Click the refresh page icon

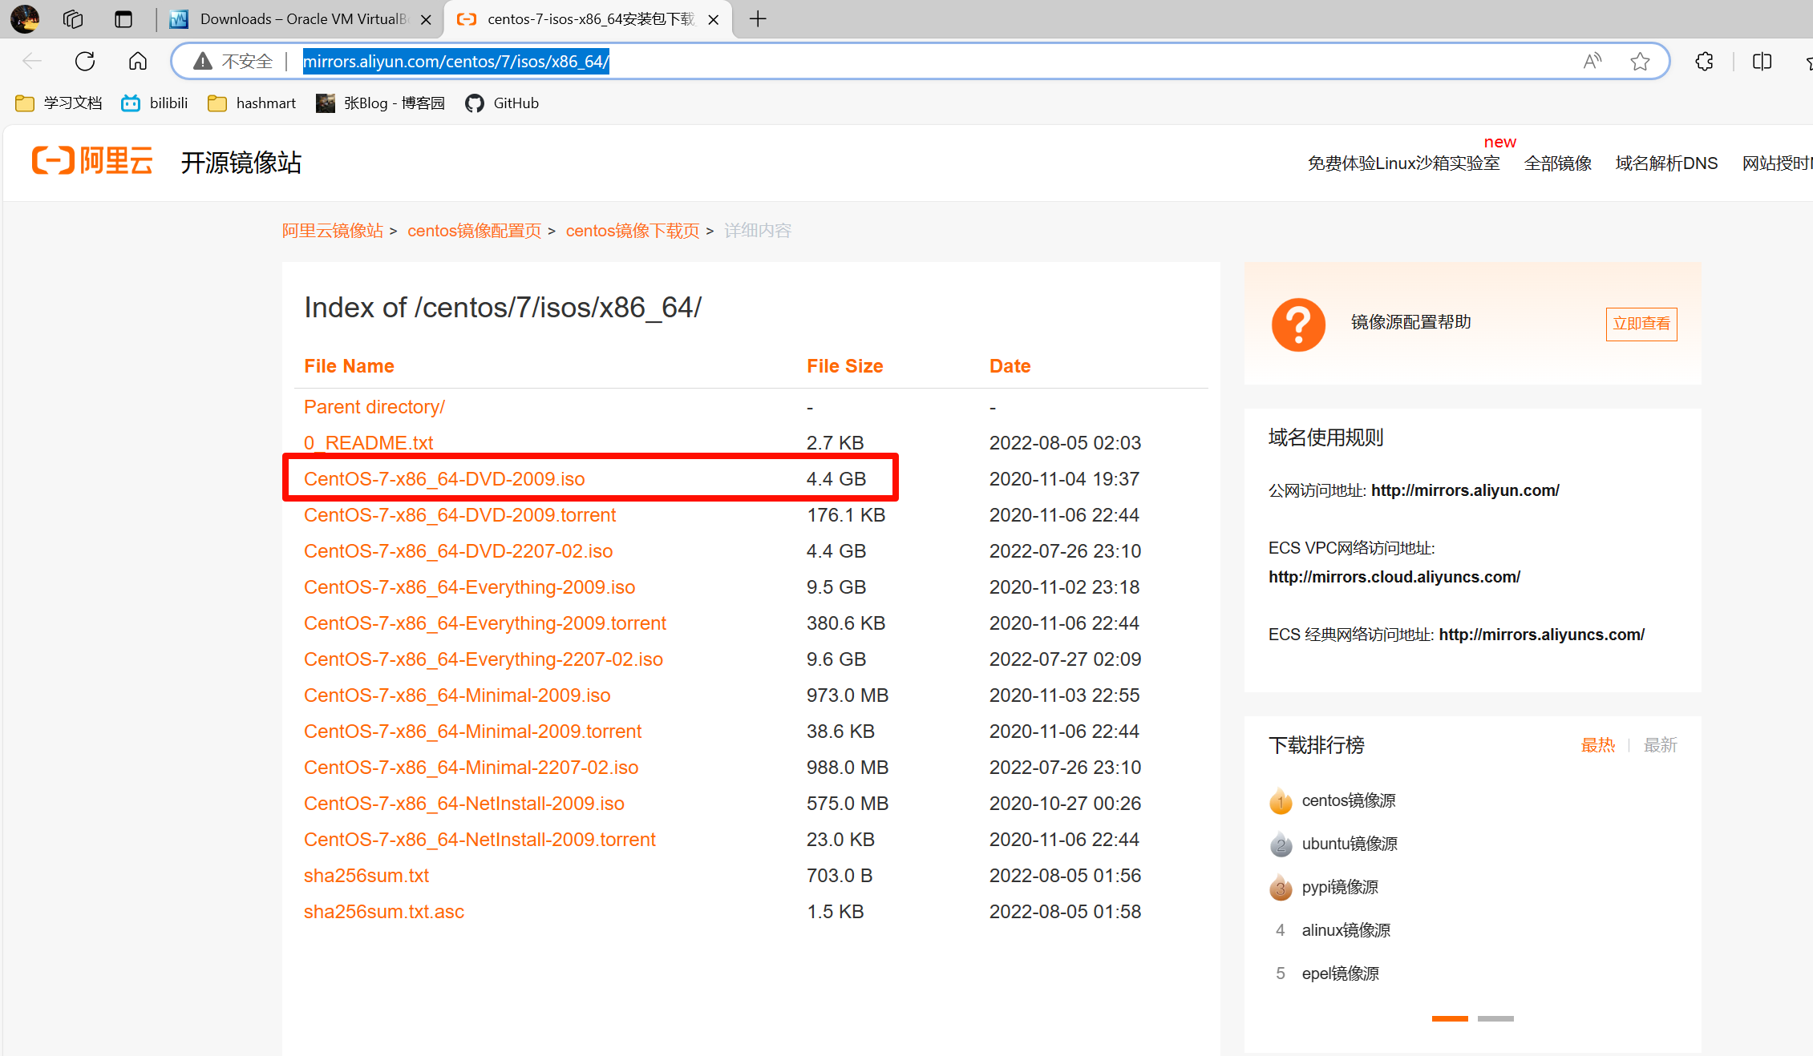(85, 61)
